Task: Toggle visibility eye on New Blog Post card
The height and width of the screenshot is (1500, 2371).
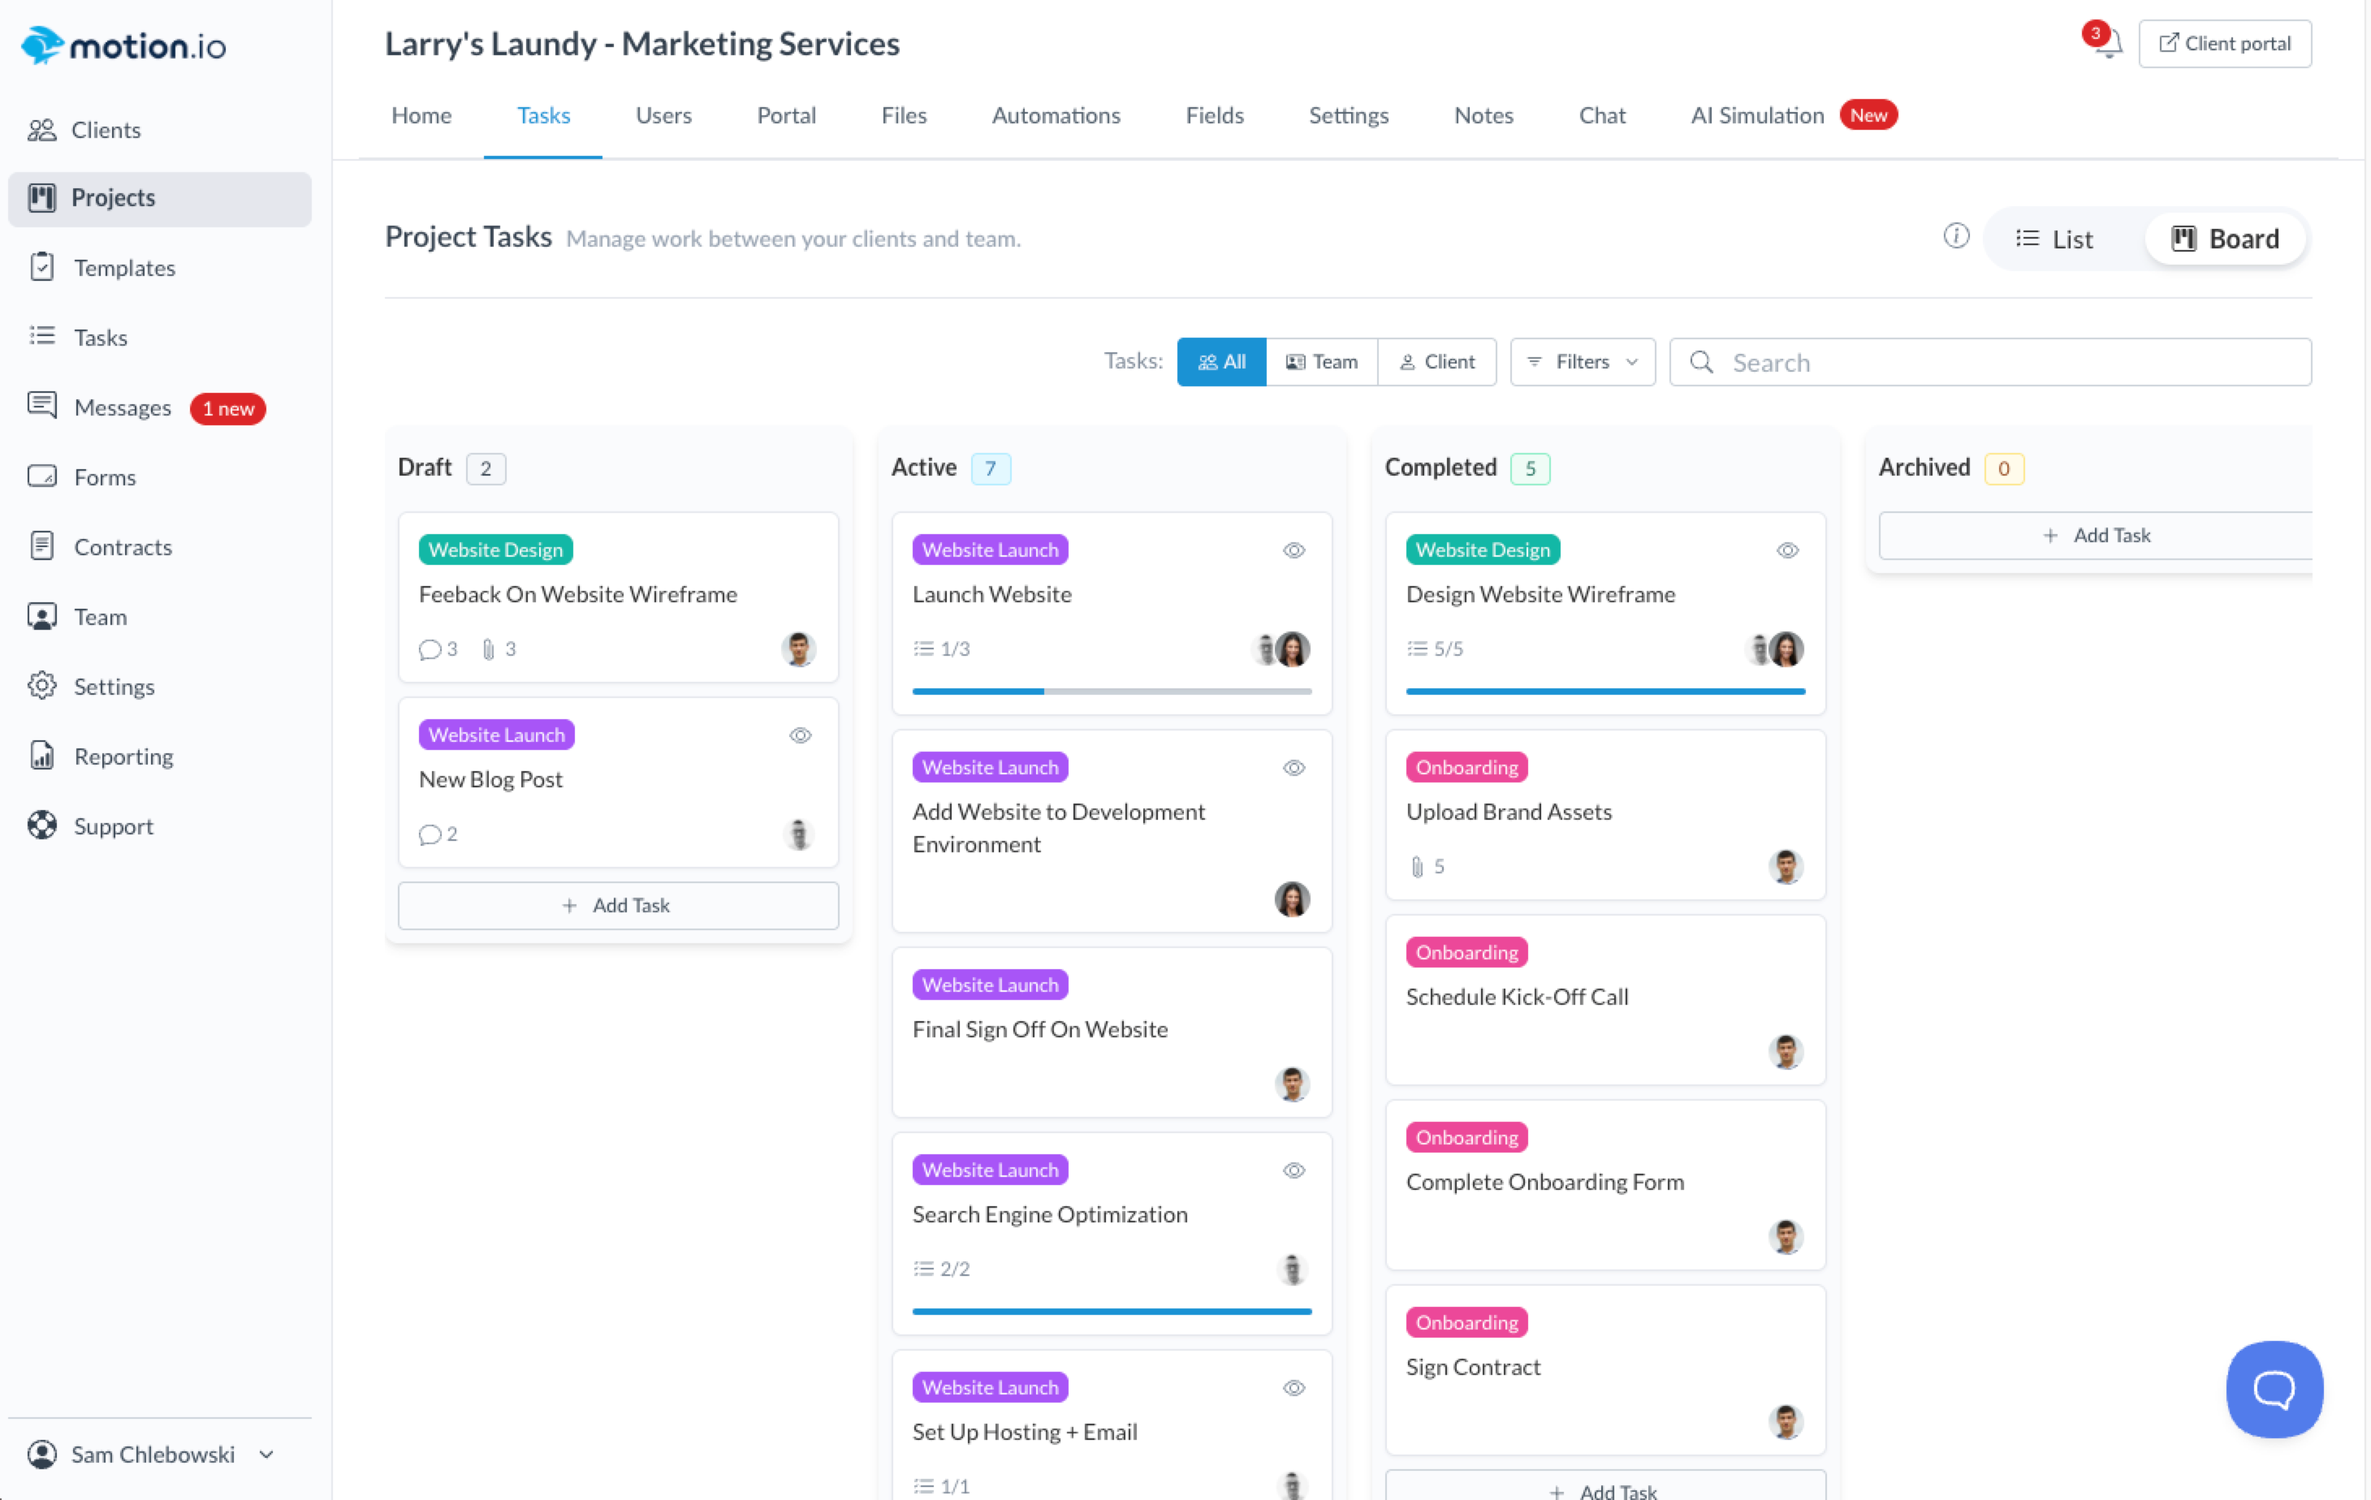Action: (801, 735)
